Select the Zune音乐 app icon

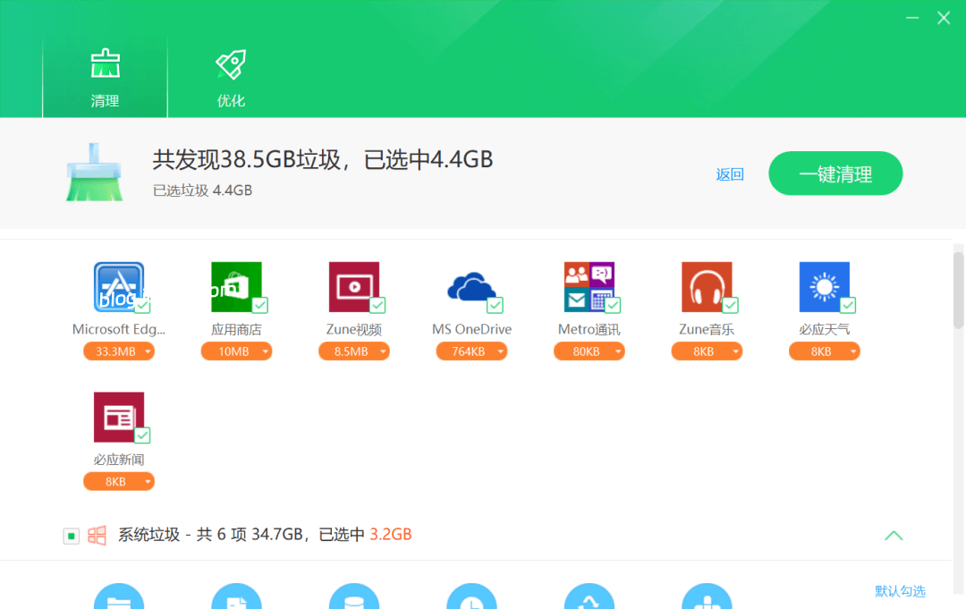[x=707, y=286]
